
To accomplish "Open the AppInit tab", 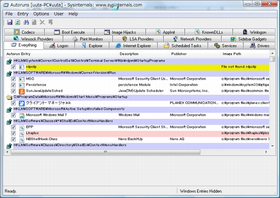I will 165,32.
